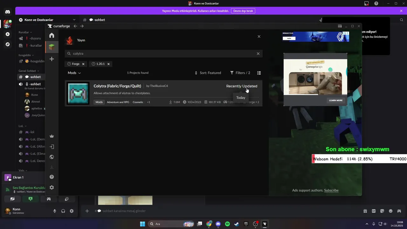
Task: Close the Yayın mod browser panel
Action: 259,37
